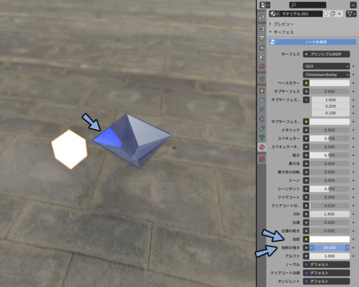Viewport: 359px width, 287px height.
Task: Open the Render properties tab icon
Action: (x=262, y=29)
